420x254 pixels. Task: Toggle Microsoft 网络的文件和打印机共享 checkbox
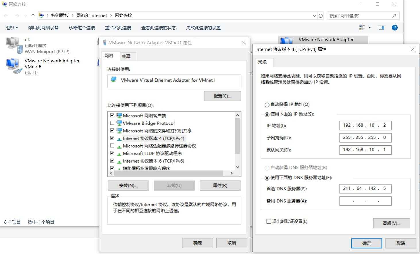tap(112, 130)
